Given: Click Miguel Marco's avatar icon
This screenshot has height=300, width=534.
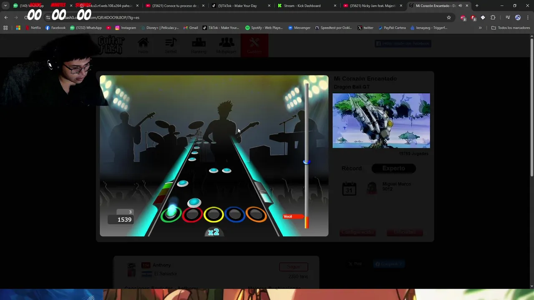Looking at the screenshot, I should coord(372,188).
